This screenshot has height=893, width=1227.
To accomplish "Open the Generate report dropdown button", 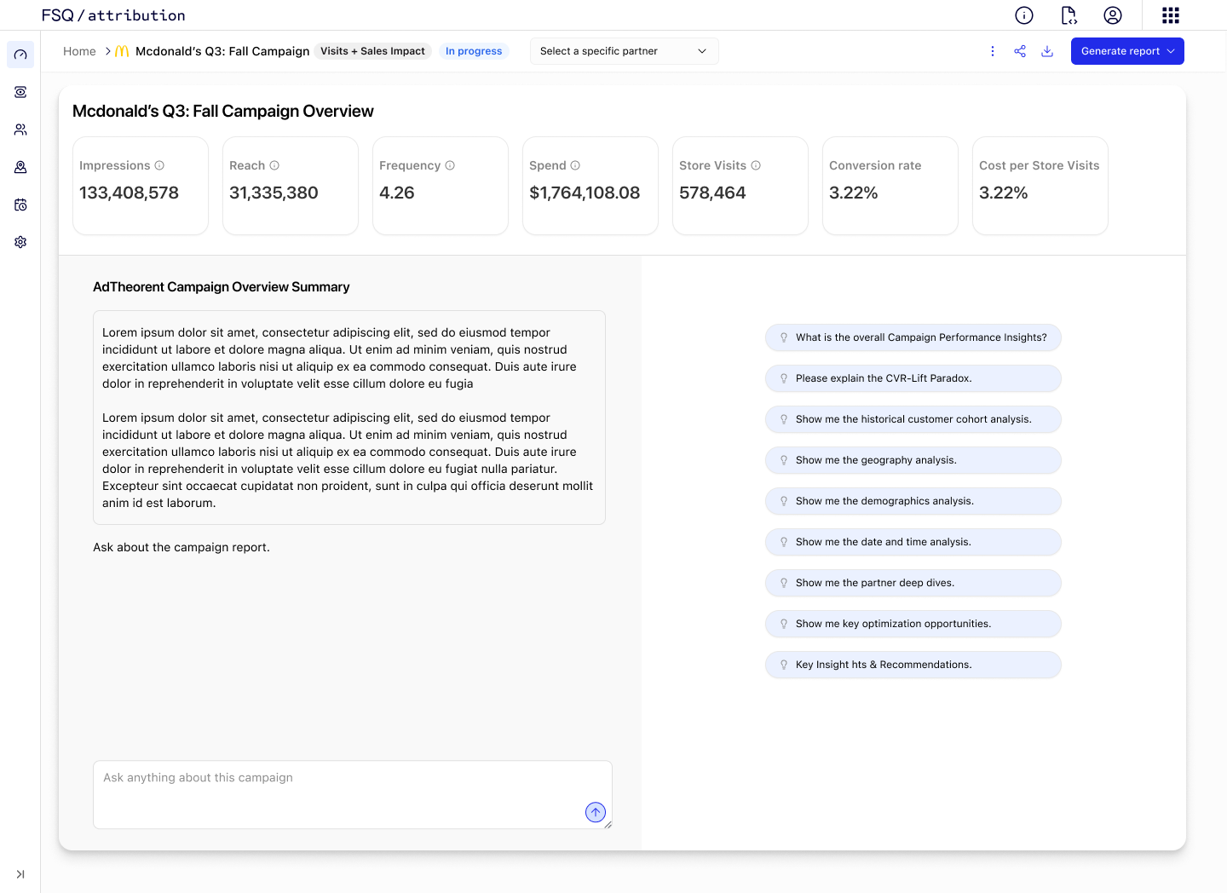I will (1127, 51).
